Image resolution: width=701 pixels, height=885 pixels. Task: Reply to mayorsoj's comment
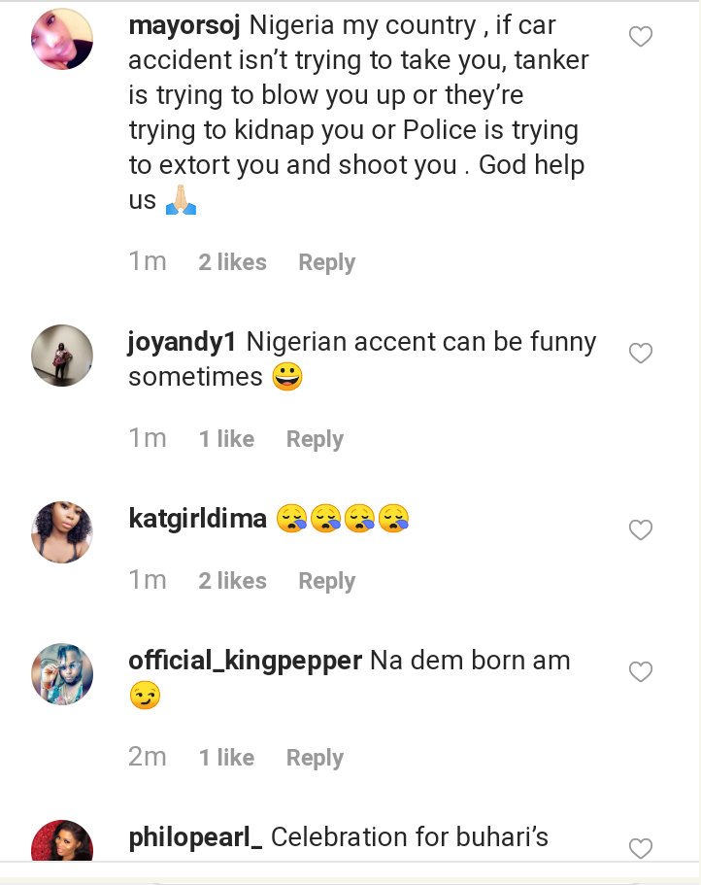point(326,262)
